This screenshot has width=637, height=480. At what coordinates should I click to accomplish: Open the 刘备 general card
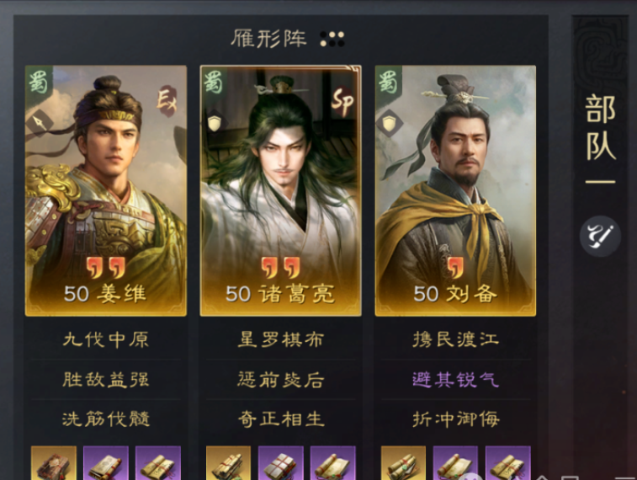[455, 190]
